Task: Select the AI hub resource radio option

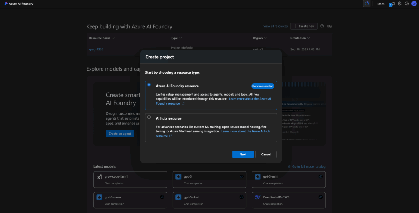Action: pyautogui.click(x=149, y=117)
